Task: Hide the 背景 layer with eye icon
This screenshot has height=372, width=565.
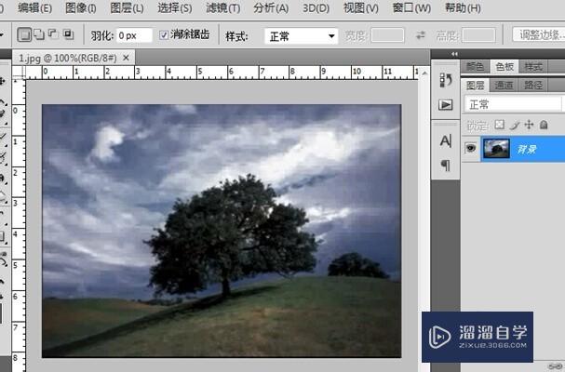Action: pyautogui.click(x=471, y=148)
